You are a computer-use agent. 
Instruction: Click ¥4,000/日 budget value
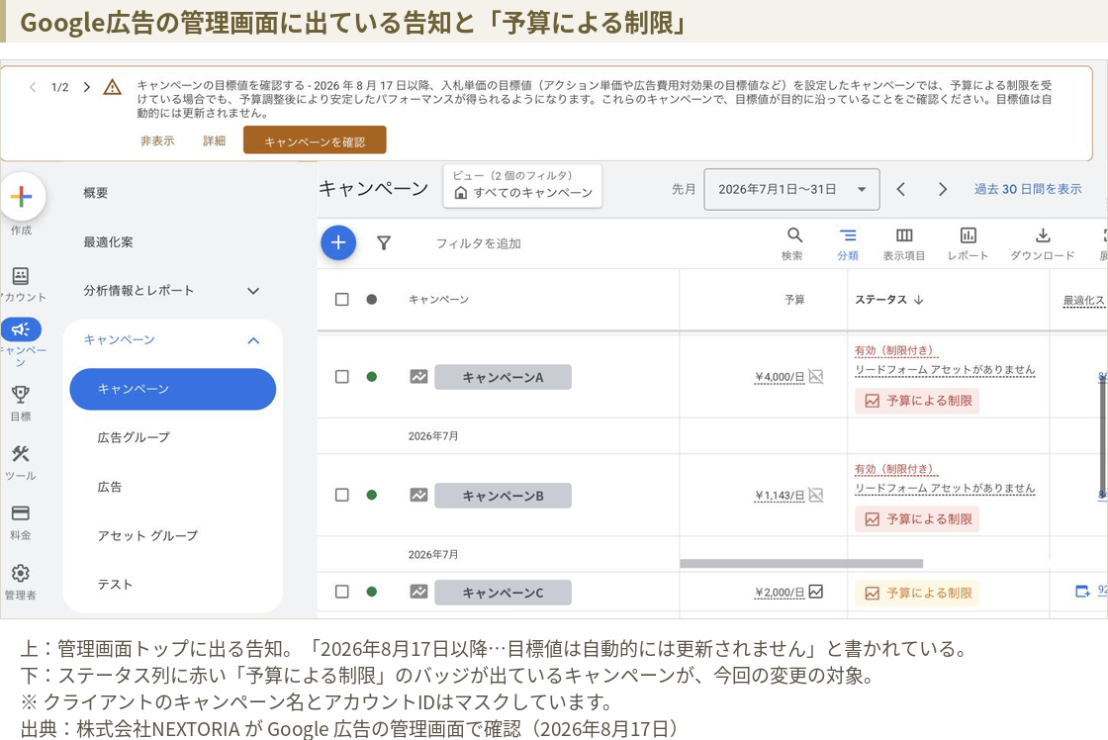pos(780,377)
